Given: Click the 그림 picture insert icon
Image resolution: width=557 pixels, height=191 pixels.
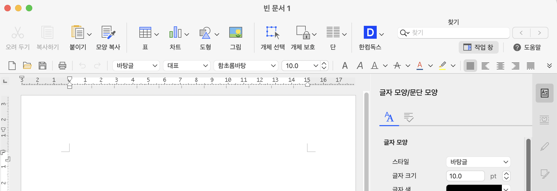Looking at the screenshot, I should pyautogui.click(x=235, y=33).
